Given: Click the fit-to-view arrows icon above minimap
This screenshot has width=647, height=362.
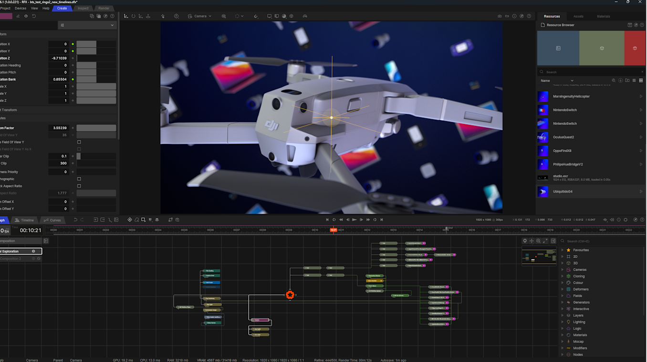Looking at the screenshot, I should point(545,241).
